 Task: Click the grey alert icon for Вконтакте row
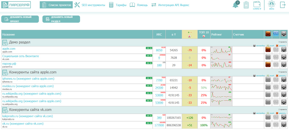coord(268,57)
